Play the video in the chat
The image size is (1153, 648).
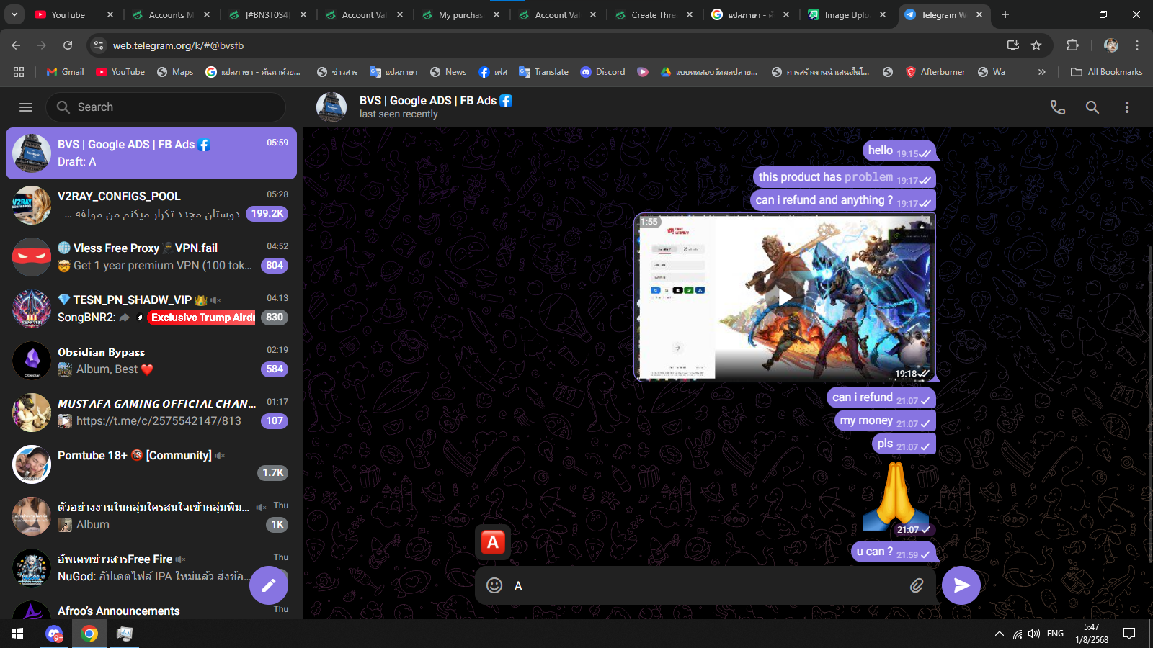(785, 297)
